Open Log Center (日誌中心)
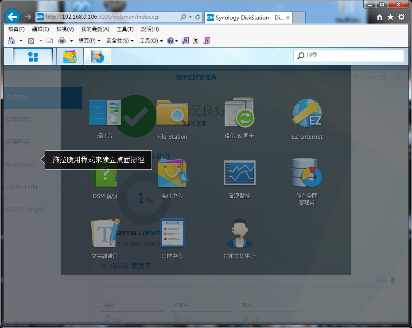Image resolution: width=412 pixels, height=328 pixels. 172,233
